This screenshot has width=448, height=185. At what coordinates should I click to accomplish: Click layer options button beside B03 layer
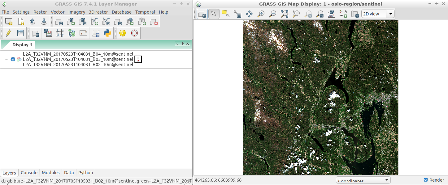[138, 59]
